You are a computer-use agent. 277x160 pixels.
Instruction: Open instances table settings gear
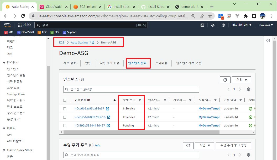[248, 89]
